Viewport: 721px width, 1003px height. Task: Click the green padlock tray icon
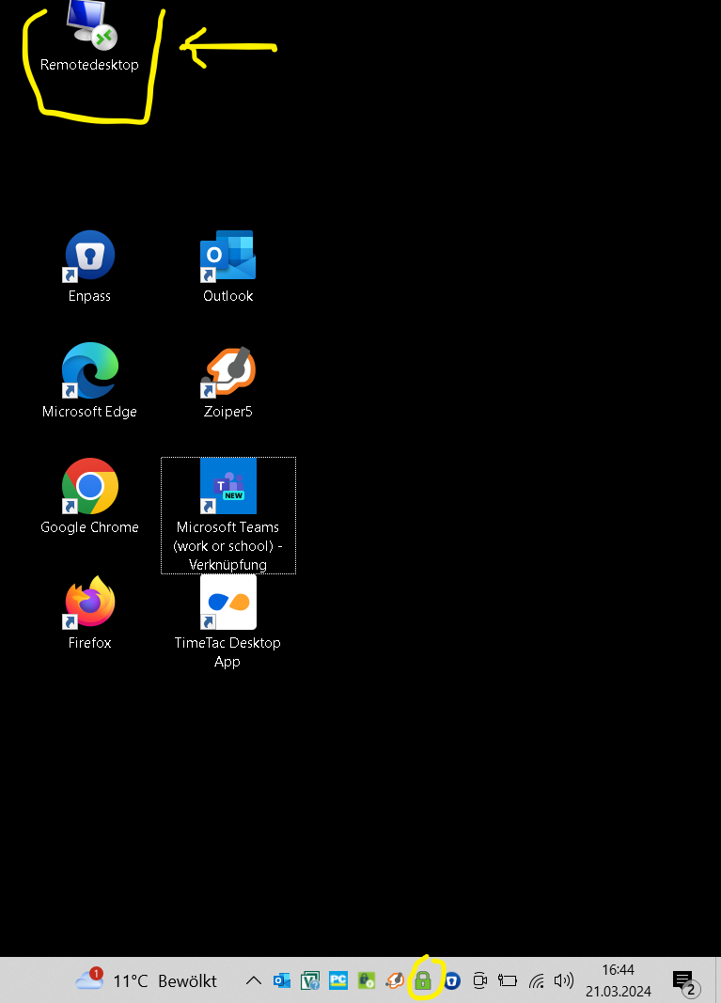click(x=423, y=981)
